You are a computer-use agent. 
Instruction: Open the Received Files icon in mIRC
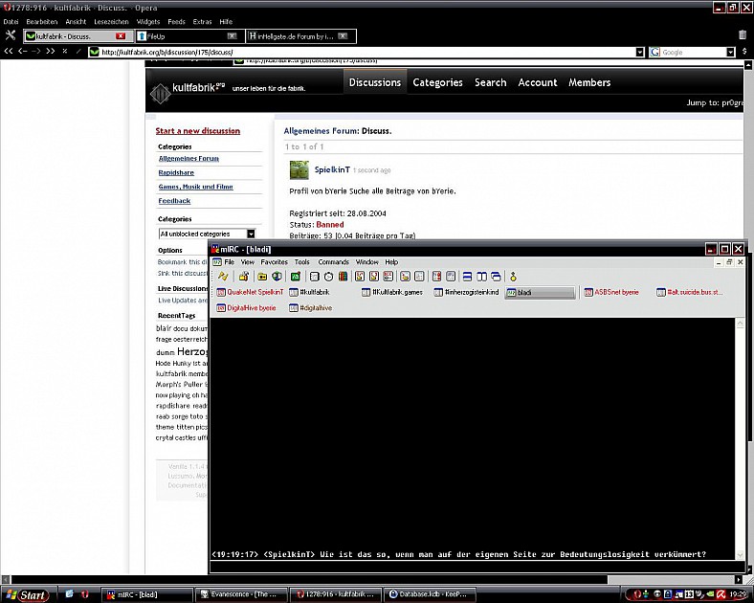point(406,277)
